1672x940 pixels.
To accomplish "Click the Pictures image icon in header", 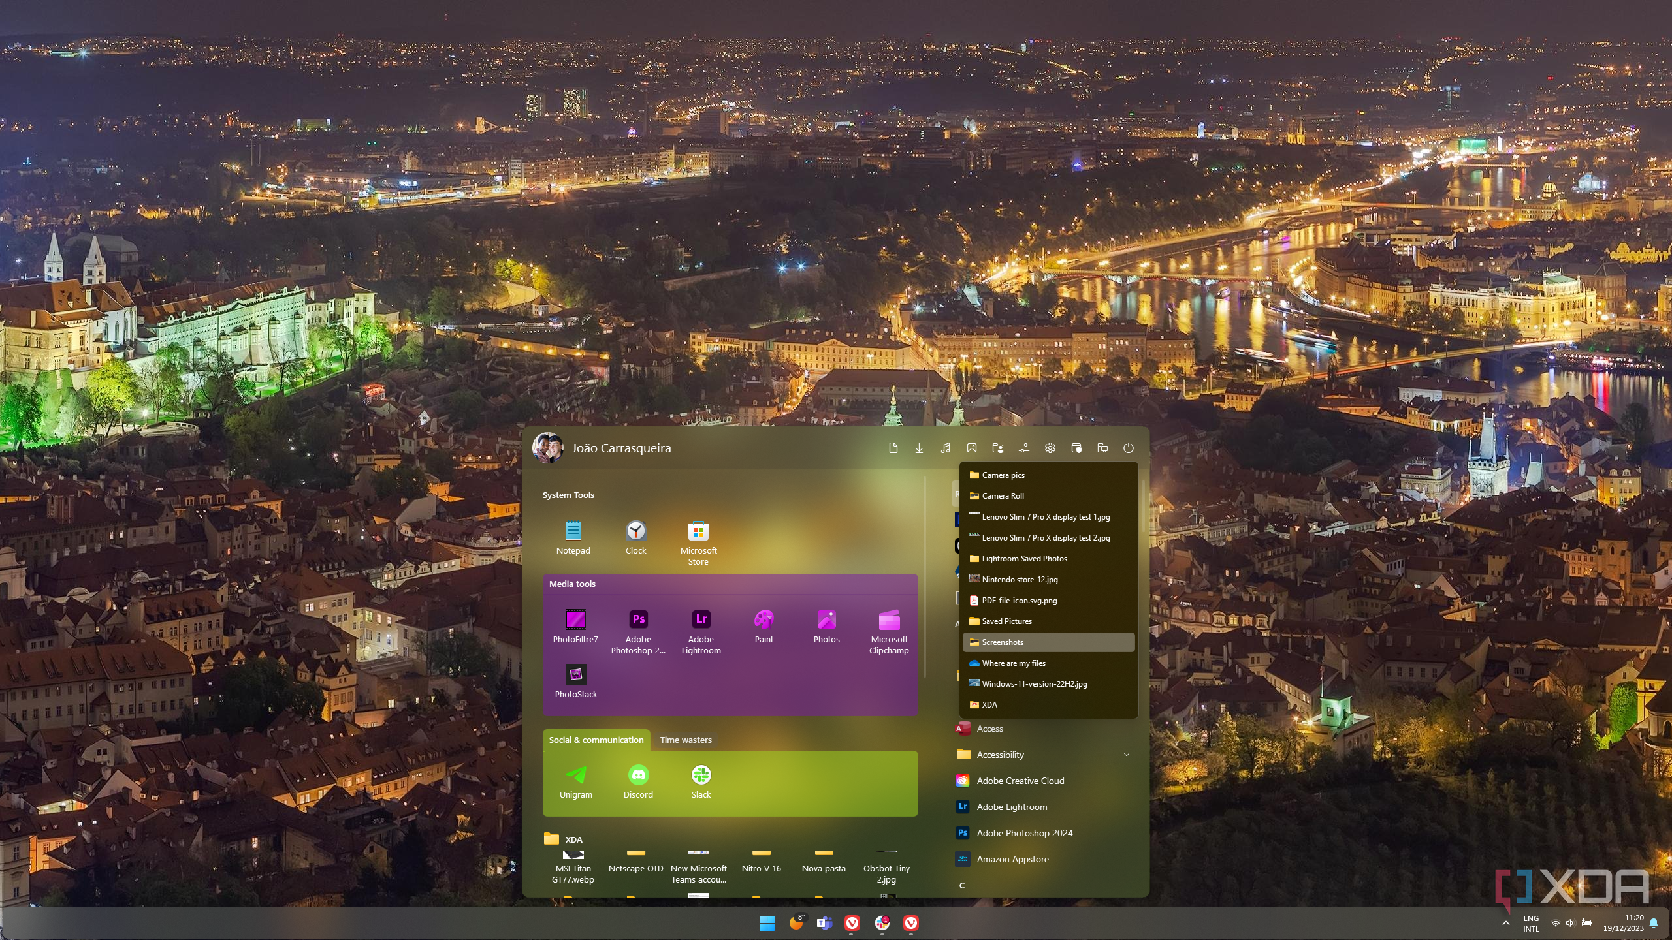I will 972,448.
